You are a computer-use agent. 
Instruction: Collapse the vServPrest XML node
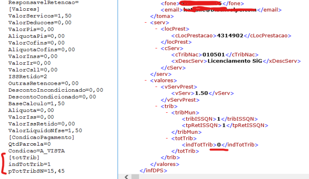[156, 87]
